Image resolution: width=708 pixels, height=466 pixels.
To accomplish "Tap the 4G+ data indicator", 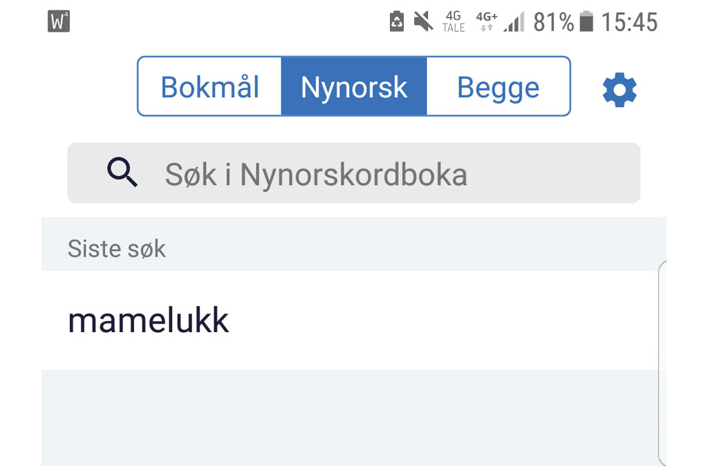I will point(487,22).
